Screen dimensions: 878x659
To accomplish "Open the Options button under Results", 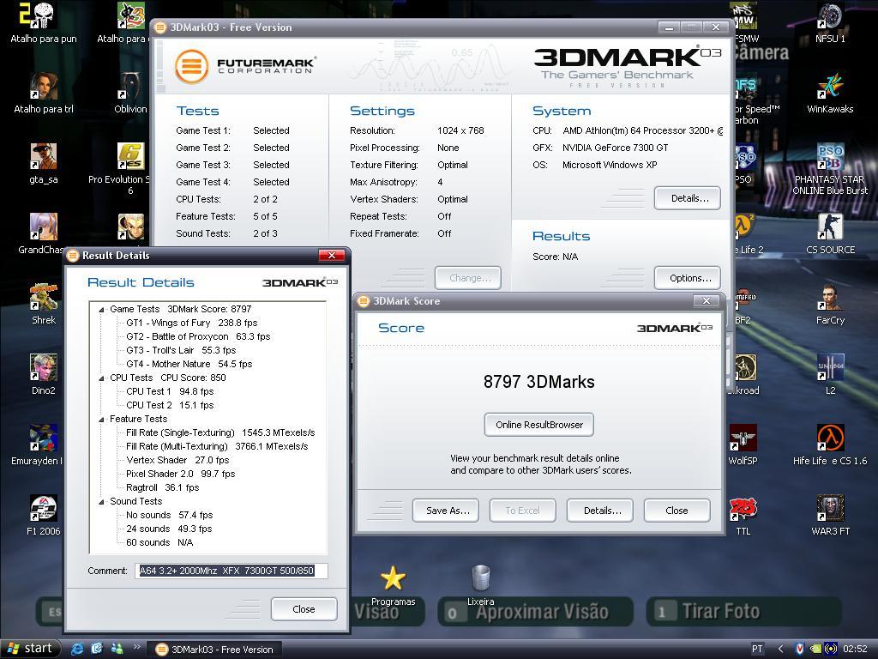I will [x=687, y=278].
